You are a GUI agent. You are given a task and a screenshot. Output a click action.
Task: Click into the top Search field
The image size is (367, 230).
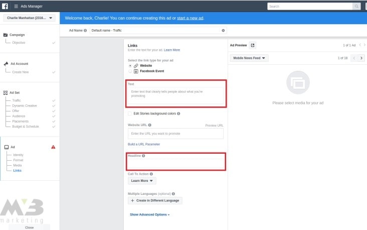tap(310, 7)
